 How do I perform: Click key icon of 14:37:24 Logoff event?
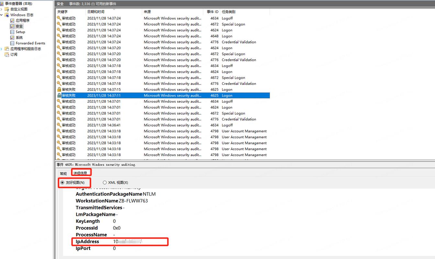(x=59, y=18)
